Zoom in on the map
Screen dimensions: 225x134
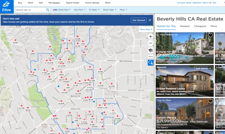(150, 37)
